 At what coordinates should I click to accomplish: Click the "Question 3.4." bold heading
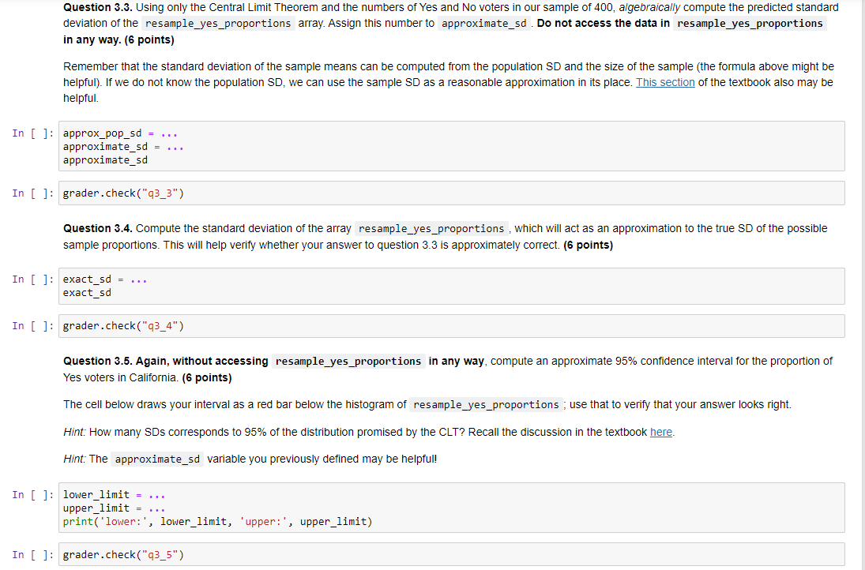pos(98,228)
